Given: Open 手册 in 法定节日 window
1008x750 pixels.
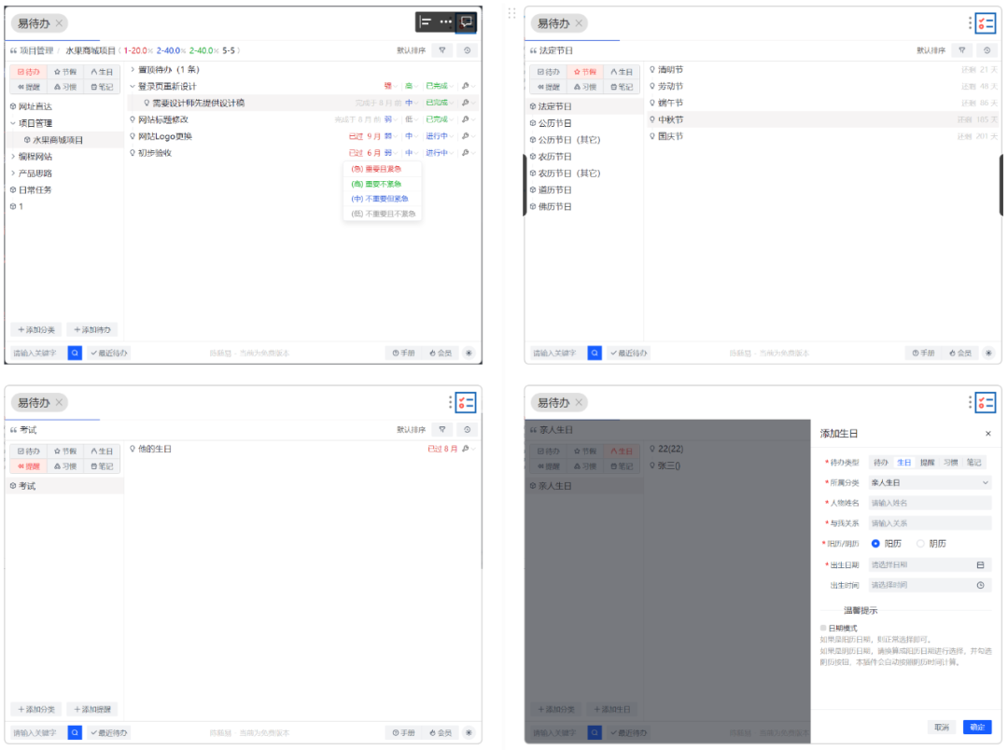Looking at the screenshot, I should point(924,353).
